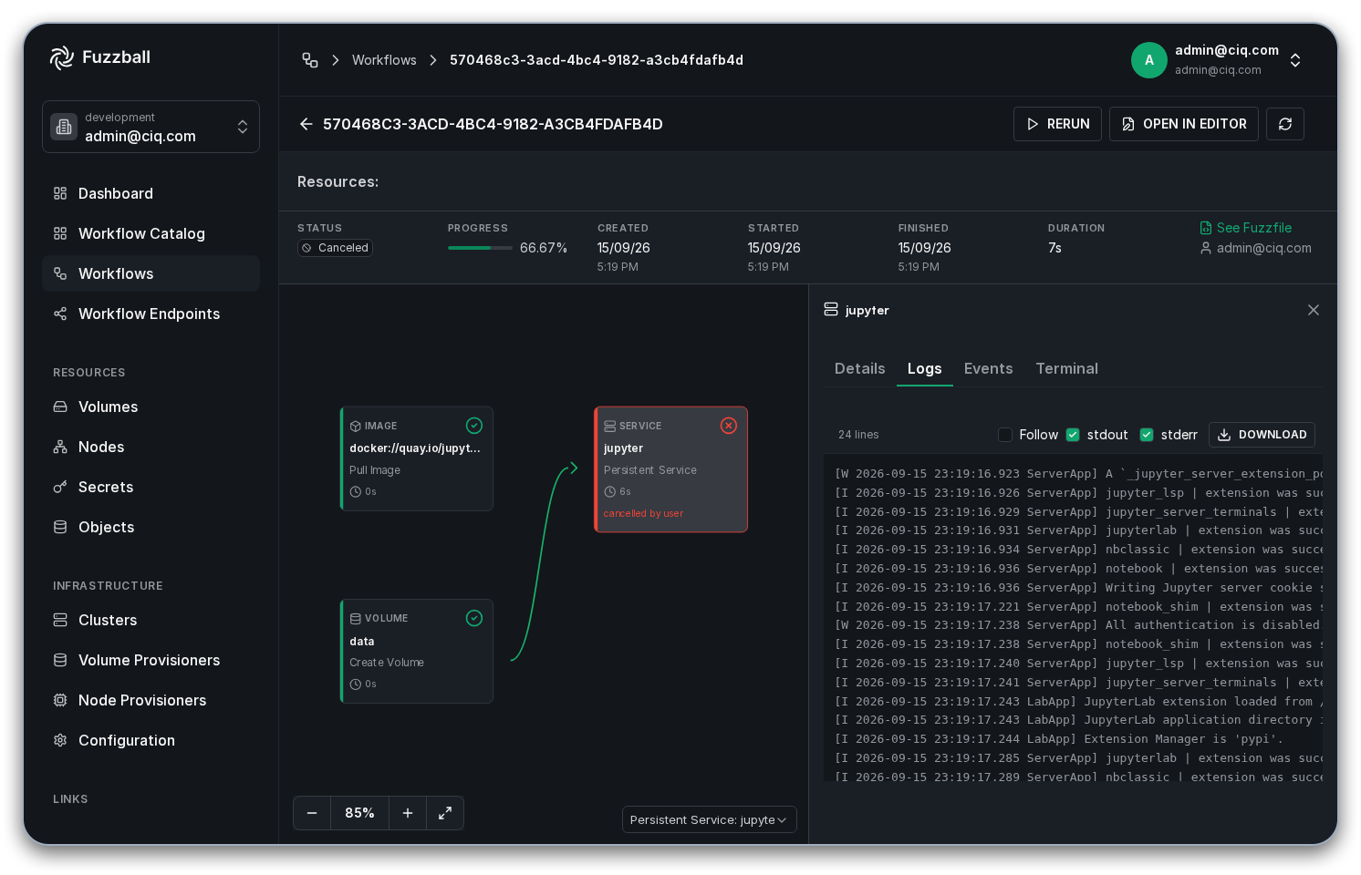This screenshot has height=875, width=1361.
Task: Click the workflows breadcrumb root icon
Action: point(310,60)
